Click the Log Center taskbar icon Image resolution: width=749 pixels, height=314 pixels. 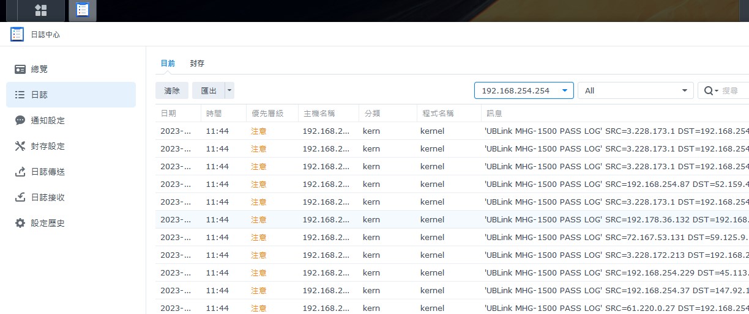tap(82, 10)
